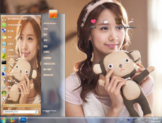Expand the 360安全卫士 jump list arrow
Screen dimensions: 162x123
38,56
